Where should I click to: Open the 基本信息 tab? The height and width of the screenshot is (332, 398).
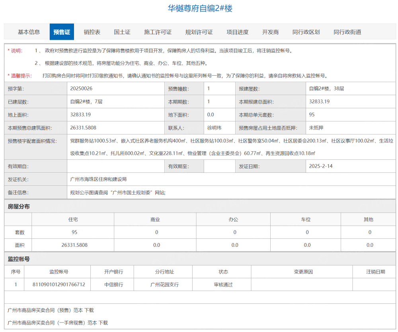point(29,32)
